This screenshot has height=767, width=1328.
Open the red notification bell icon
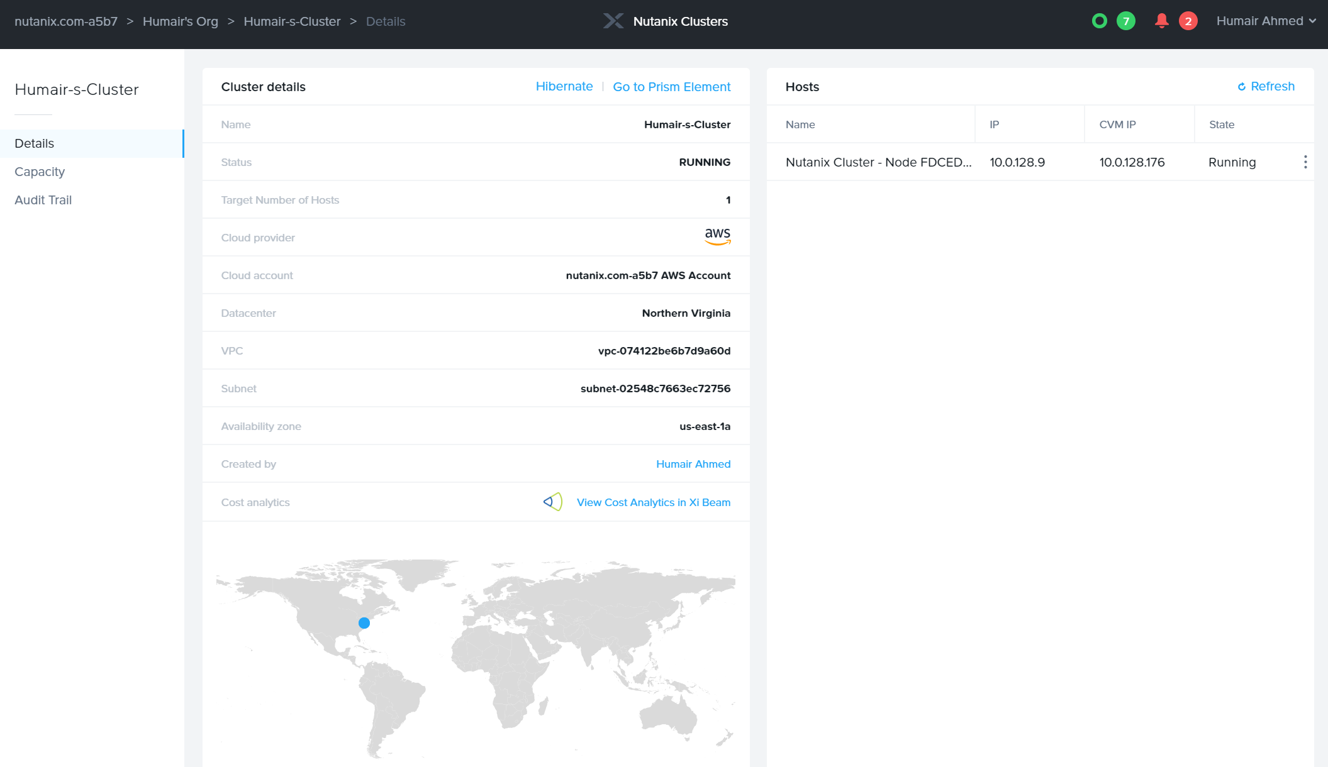coord(1162,21)
